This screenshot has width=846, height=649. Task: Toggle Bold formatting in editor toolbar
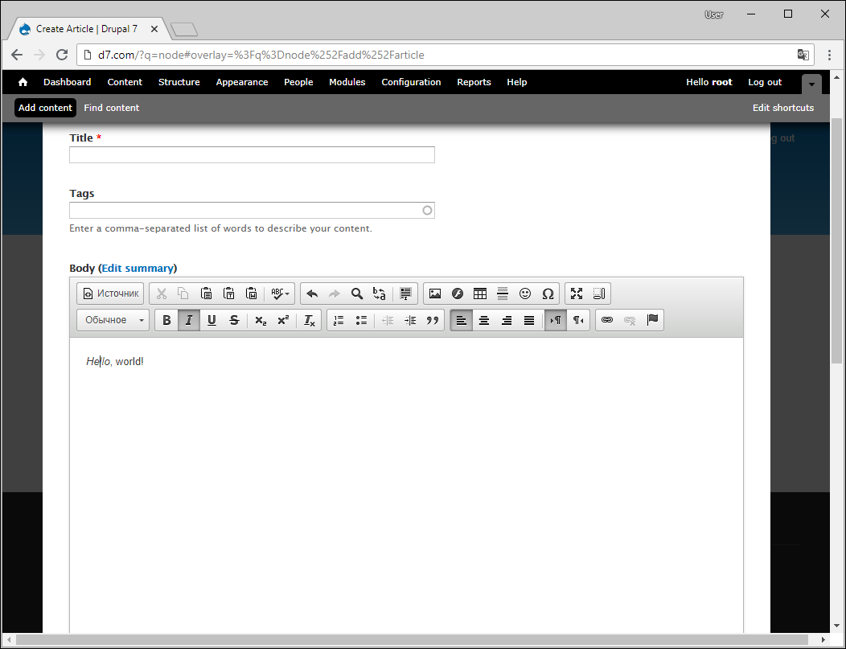(x=166, y=320)
